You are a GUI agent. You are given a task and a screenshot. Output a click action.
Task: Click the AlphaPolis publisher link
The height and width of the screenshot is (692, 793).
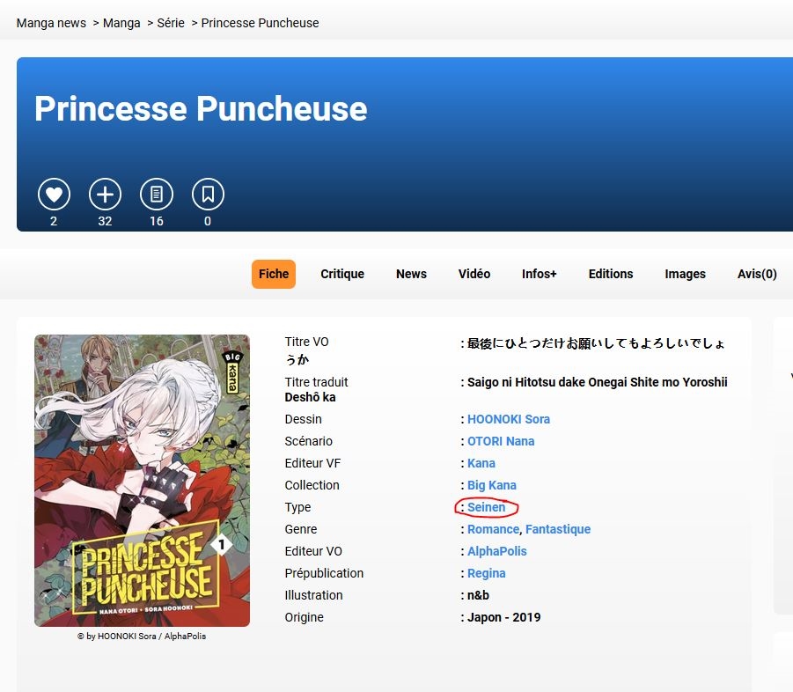[x=496, y=551]
